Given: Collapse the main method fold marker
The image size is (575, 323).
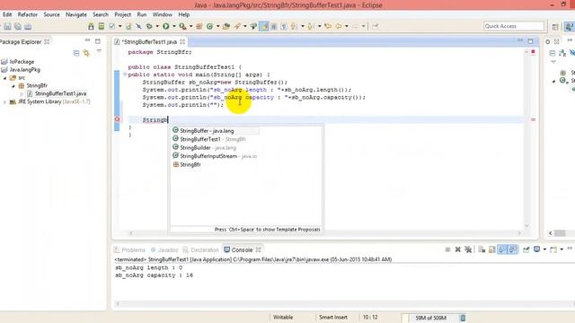Looking at the screenshot, I should click(x=125, y=74).
